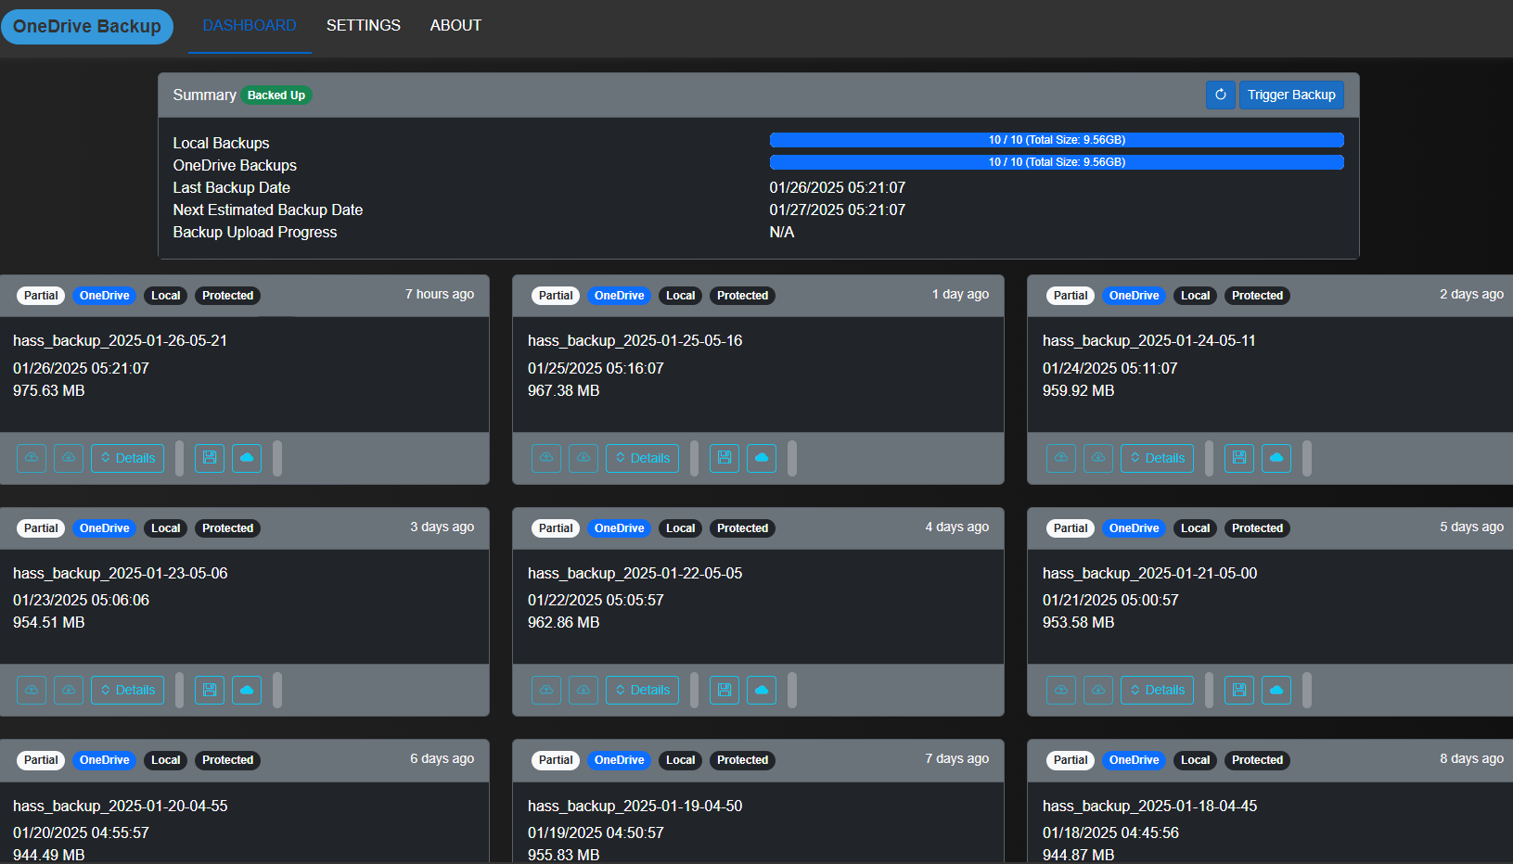Open the ABOUT tab

pyautogui.click(x=455, y=26)
